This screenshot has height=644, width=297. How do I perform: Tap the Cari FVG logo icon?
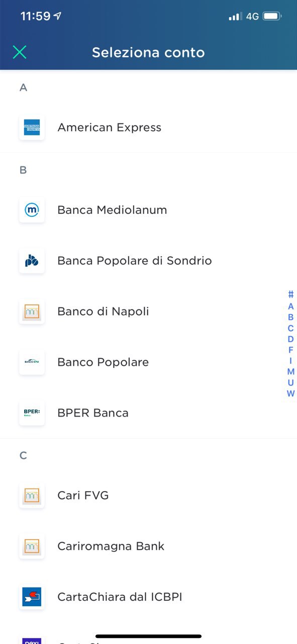click(x=32, y=496)
